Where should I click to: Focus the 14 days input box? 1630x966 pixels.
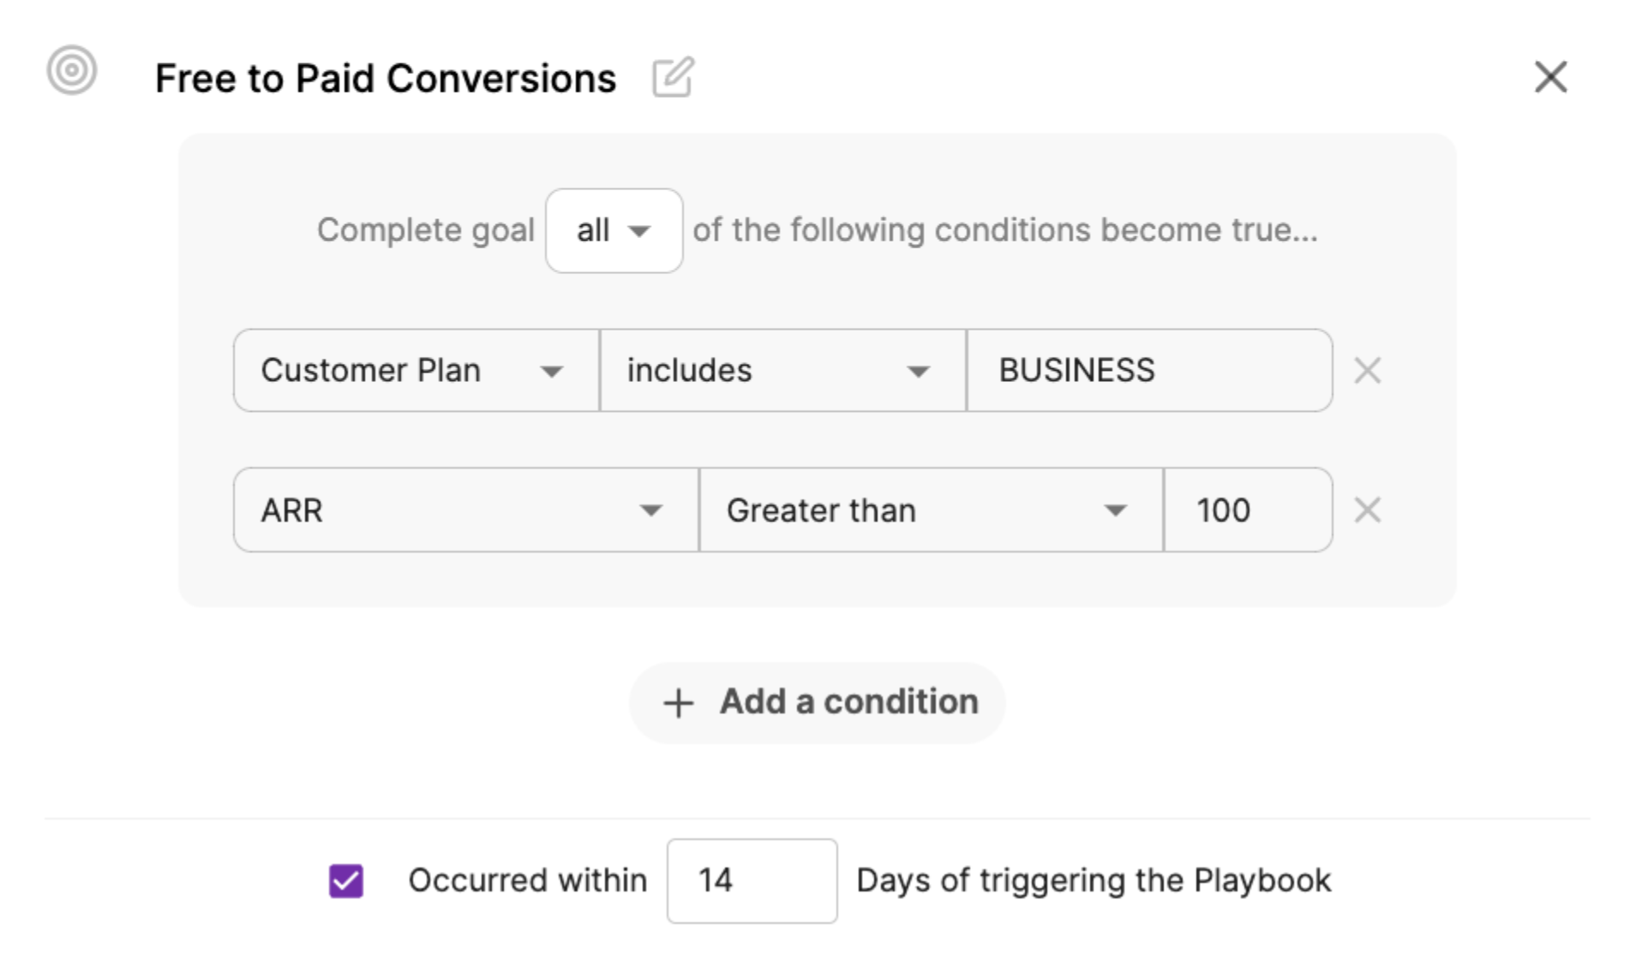(x=752, y=880)
